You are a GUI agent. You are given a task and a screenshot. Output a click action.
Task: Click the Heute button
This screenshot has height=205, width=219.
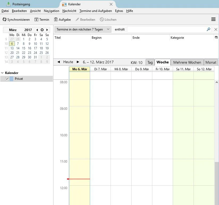click(68, 62)
